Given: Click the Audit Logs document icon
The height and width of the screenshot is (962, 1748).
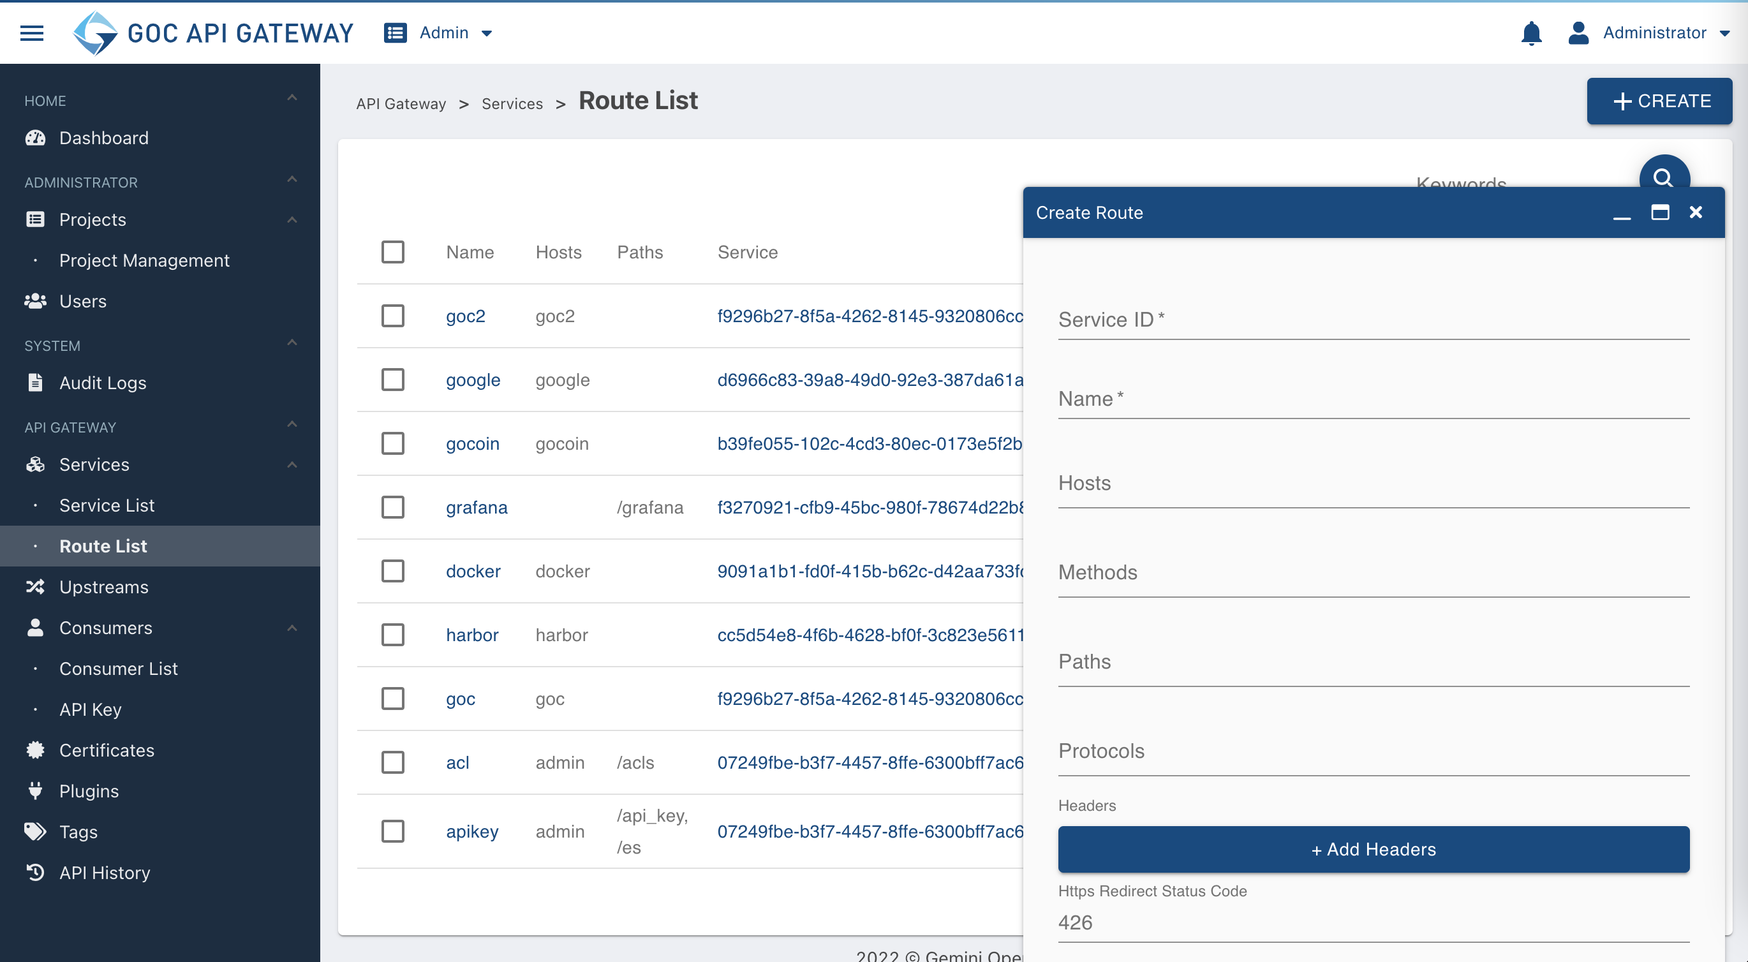Looking at the screenshot, I should tap(35, 382).
